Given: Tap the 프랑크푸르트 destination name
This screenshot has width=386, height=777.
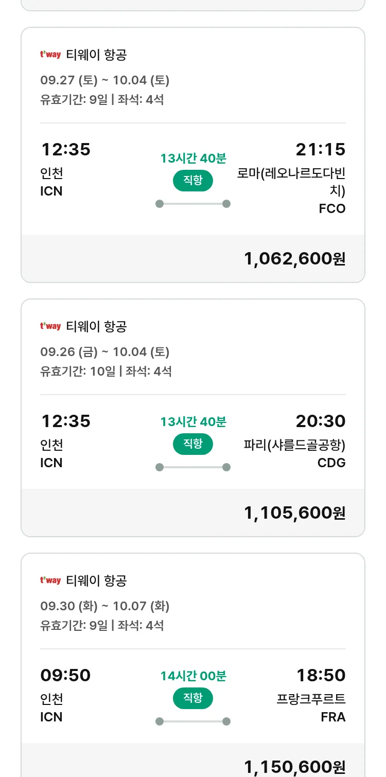Looking at the screenshot, I should [311, 699].
